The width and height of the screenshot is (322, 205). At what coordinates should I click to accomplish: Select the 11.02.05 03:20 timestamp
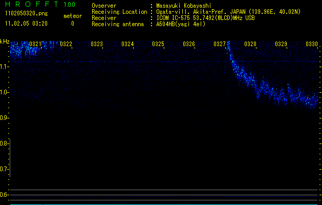pos(26,24)
